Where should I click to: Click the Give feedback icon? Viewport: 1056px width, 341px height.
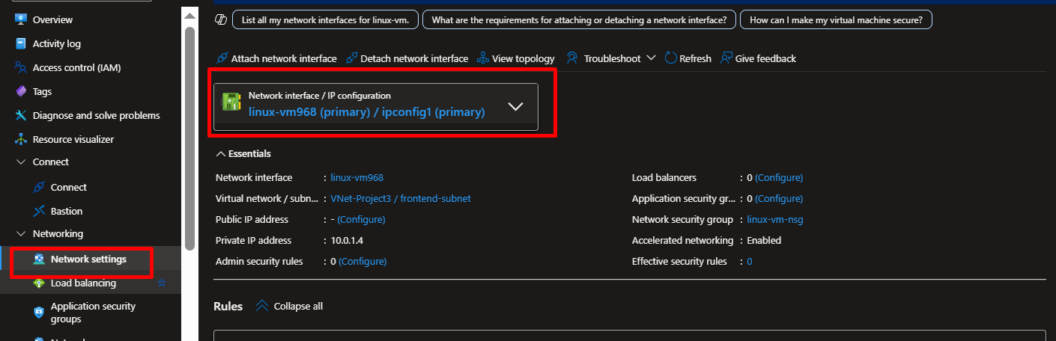click(x=726, y=58)
